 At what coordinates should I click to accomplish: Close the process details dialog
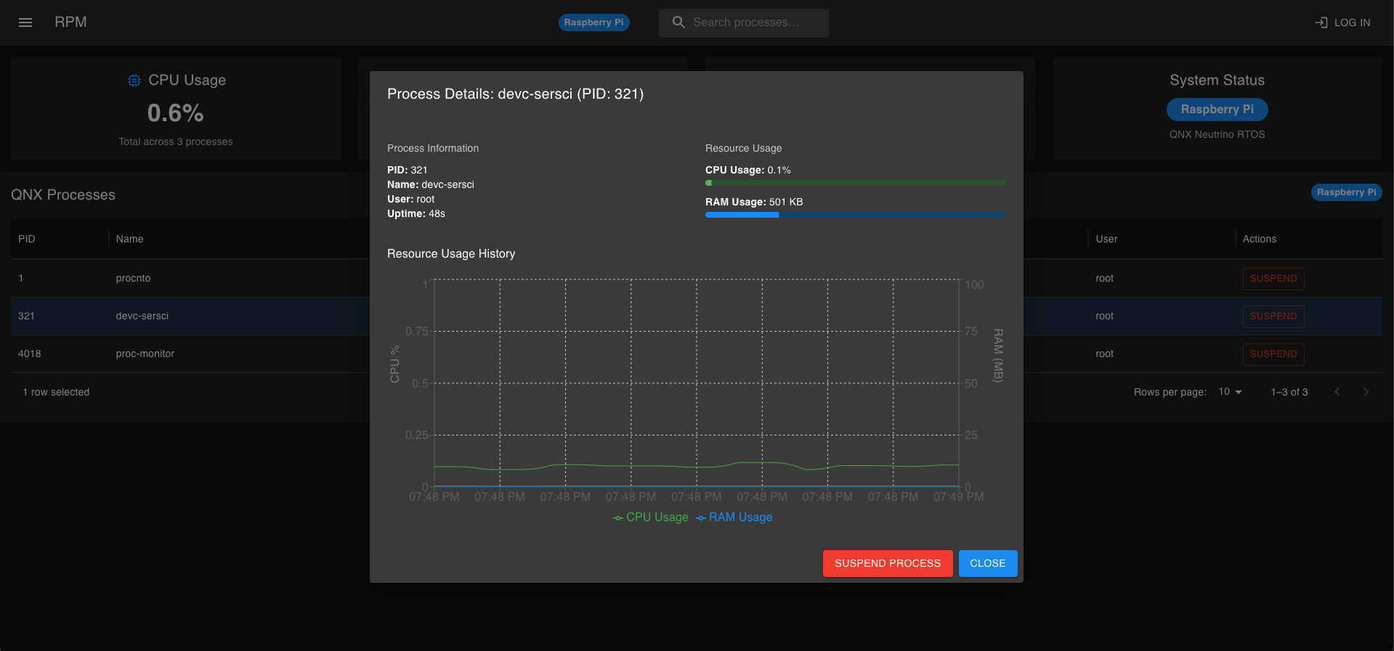click(x=987, y=563)
